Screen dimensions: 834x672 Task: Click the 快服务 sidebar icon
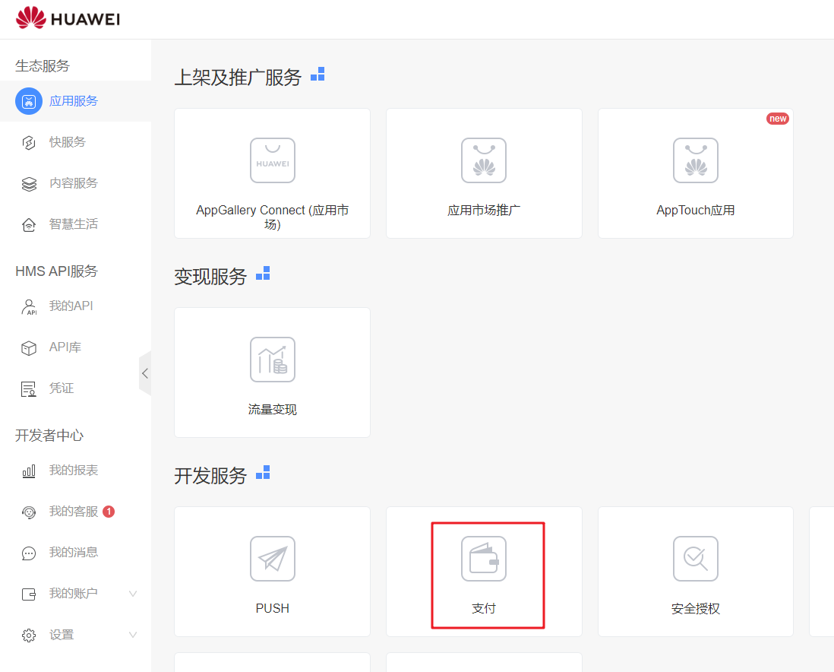click(x=29, y=142)
